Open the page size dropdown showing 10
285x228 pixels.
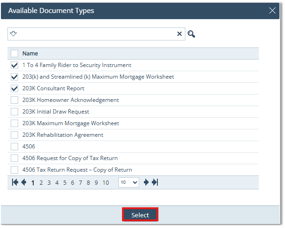coord(129,182)
